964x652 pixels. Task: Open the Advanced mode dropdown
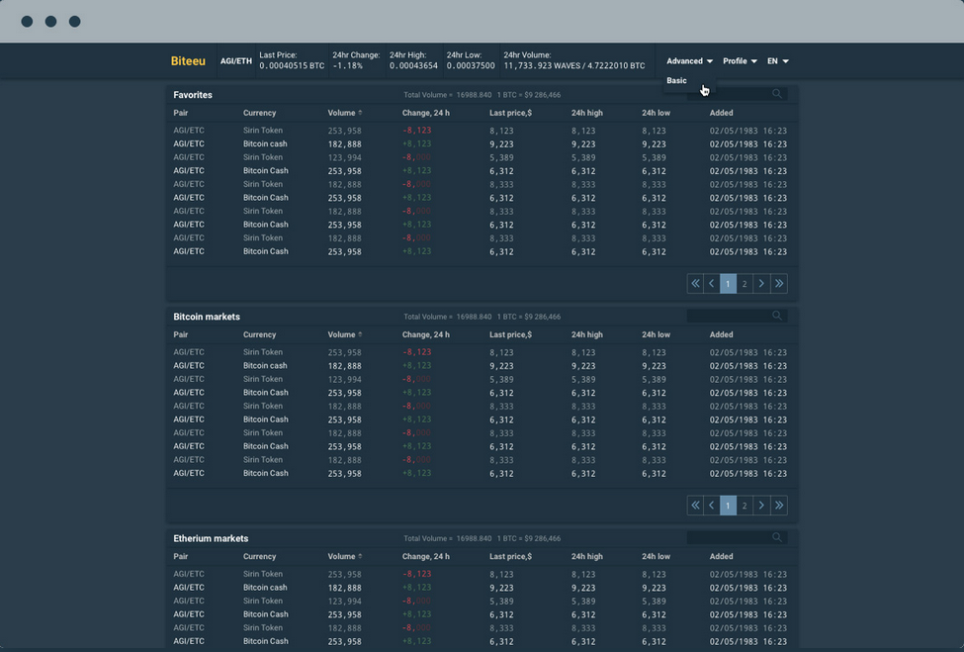click(x=689, y=61)
